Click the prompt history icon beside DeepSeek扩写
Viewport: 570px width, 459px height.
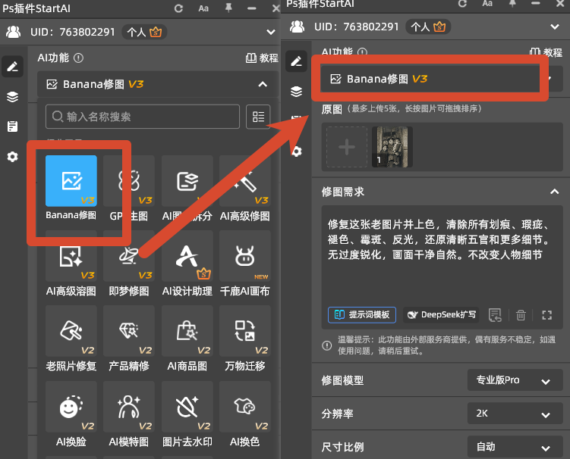click(x=495, y=315)
